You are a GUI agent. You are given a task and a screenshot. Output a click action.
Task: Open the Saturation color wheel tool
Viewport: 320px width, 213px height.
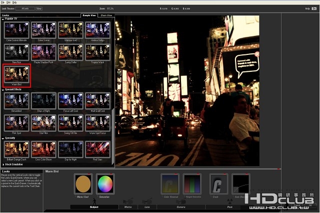click(x=105, y=184)
